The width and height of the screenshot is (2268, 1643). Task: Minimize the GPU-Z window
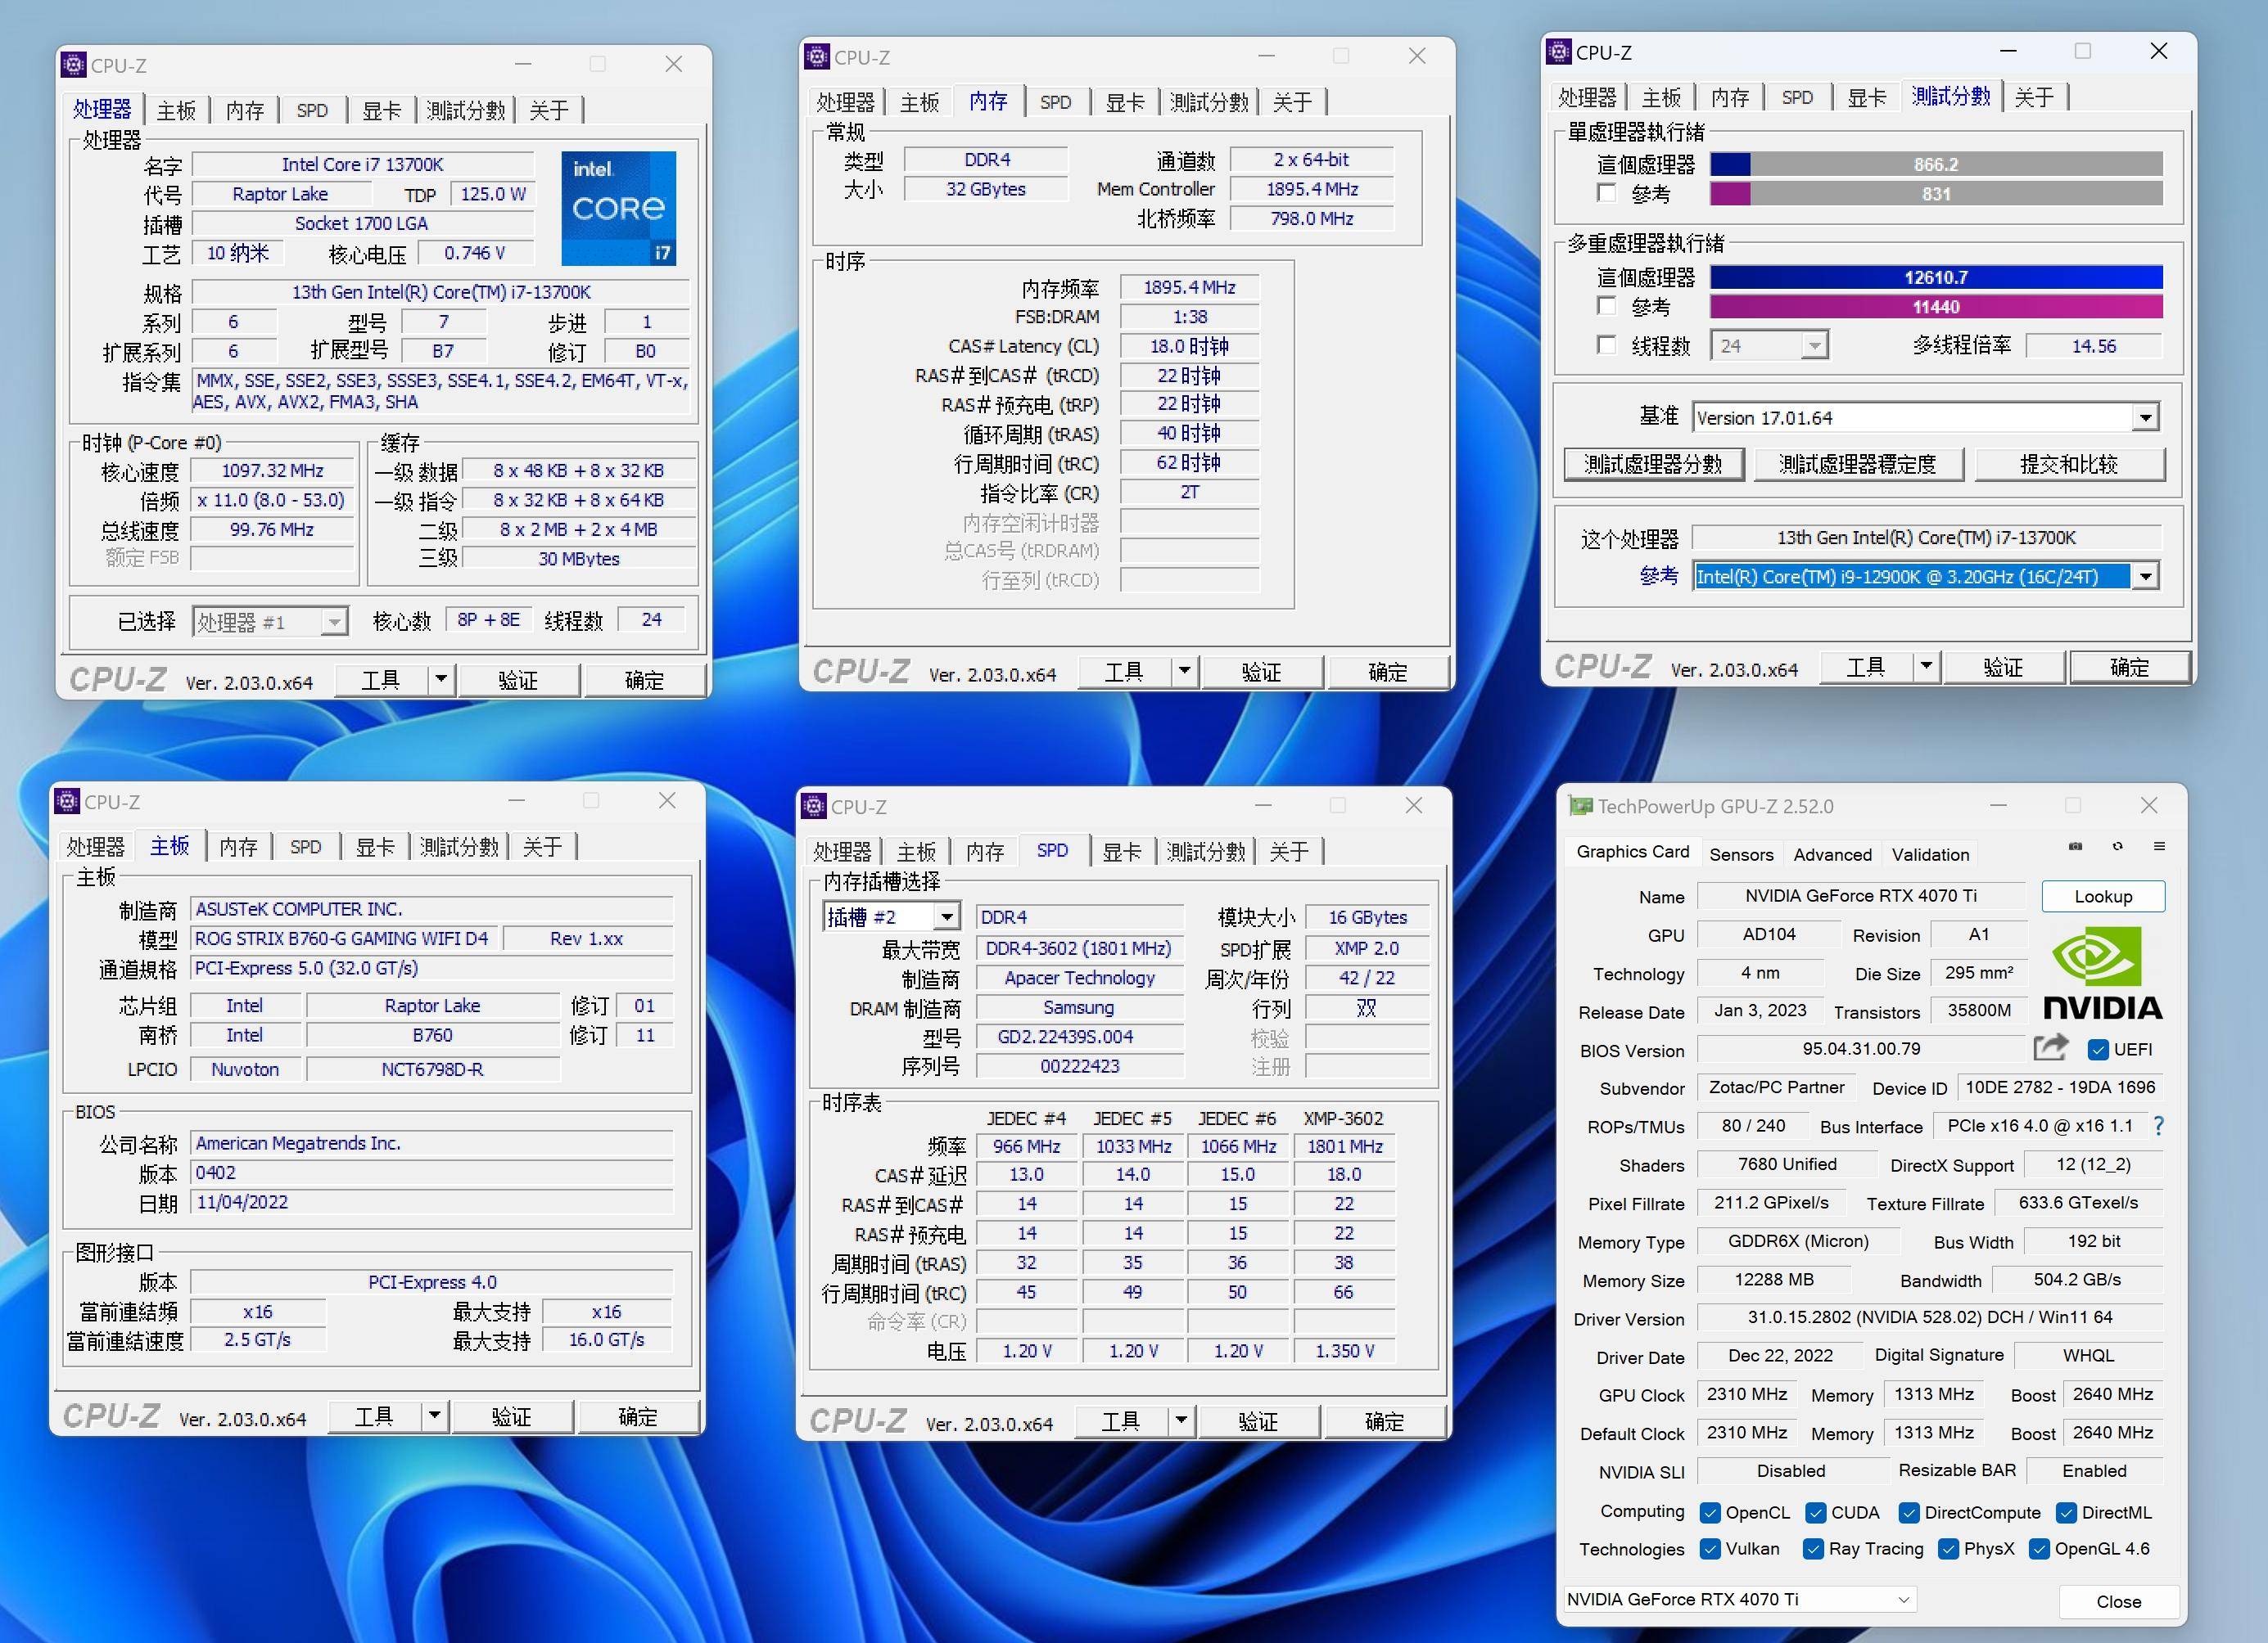(x=1998, y=805)
